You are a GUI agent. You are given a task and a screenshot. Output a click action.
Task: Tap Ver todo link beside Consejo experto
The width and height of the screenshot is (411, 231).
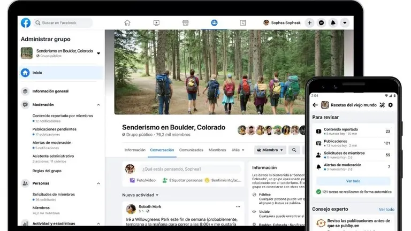(386, 210)
